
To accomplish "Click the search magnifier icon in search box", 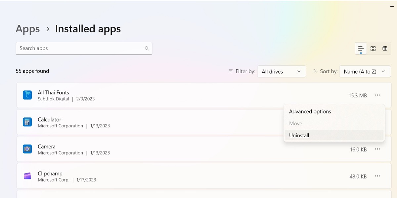I will tap(147, 48).
